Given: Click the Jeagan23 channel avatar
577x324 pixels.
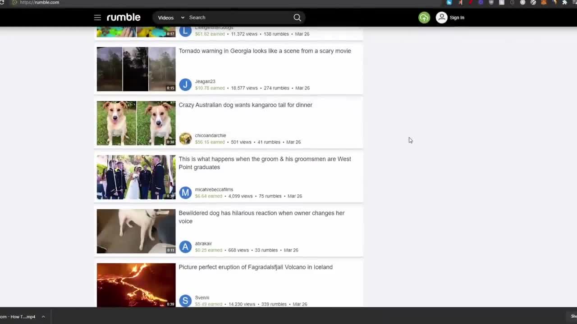Looking at the screenshot, I should [x=185, y=85].
